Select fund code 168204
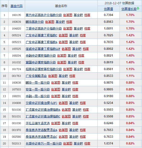This screenshot has height=148, width=142. point(17,56)
